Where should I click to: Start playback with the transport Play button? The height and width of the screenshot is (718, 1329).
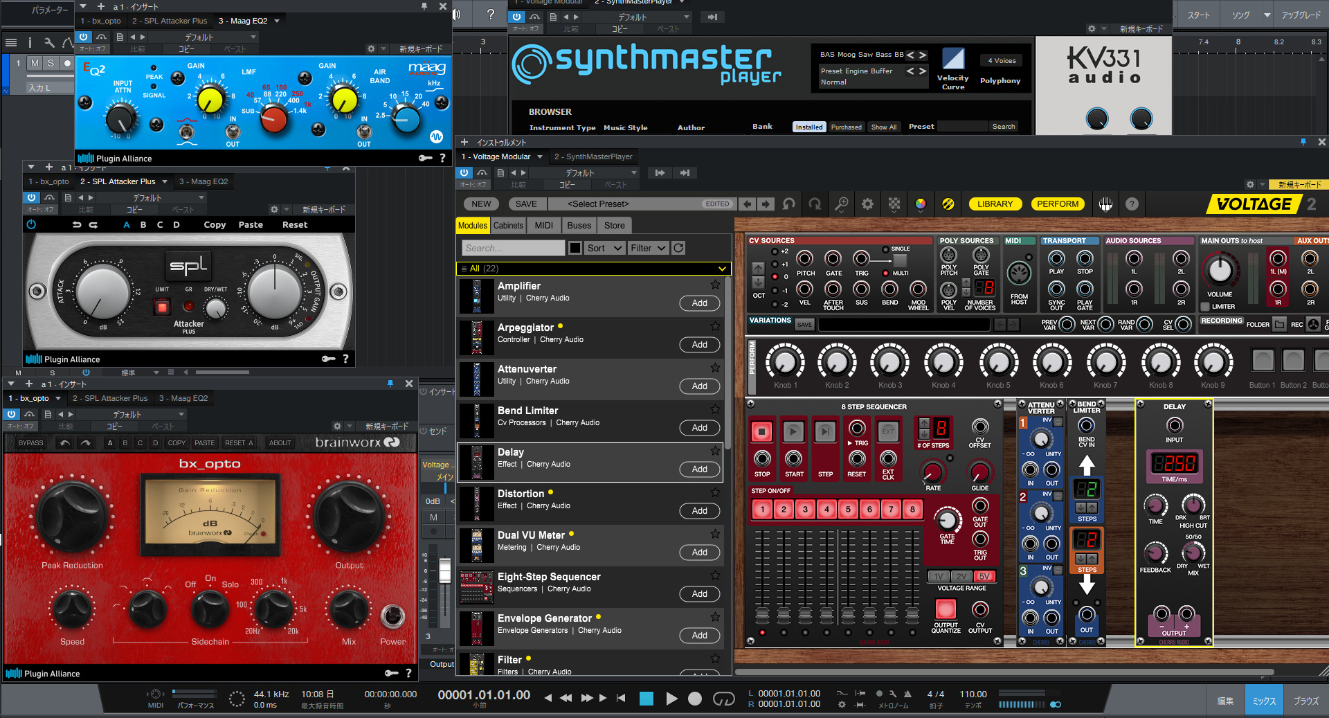coord(671,699)
